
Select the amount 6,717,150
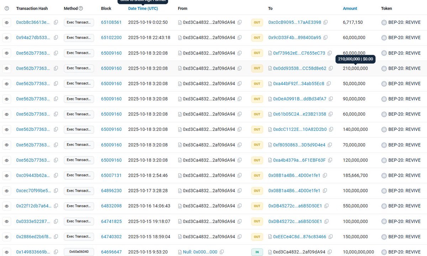point(353,22)
